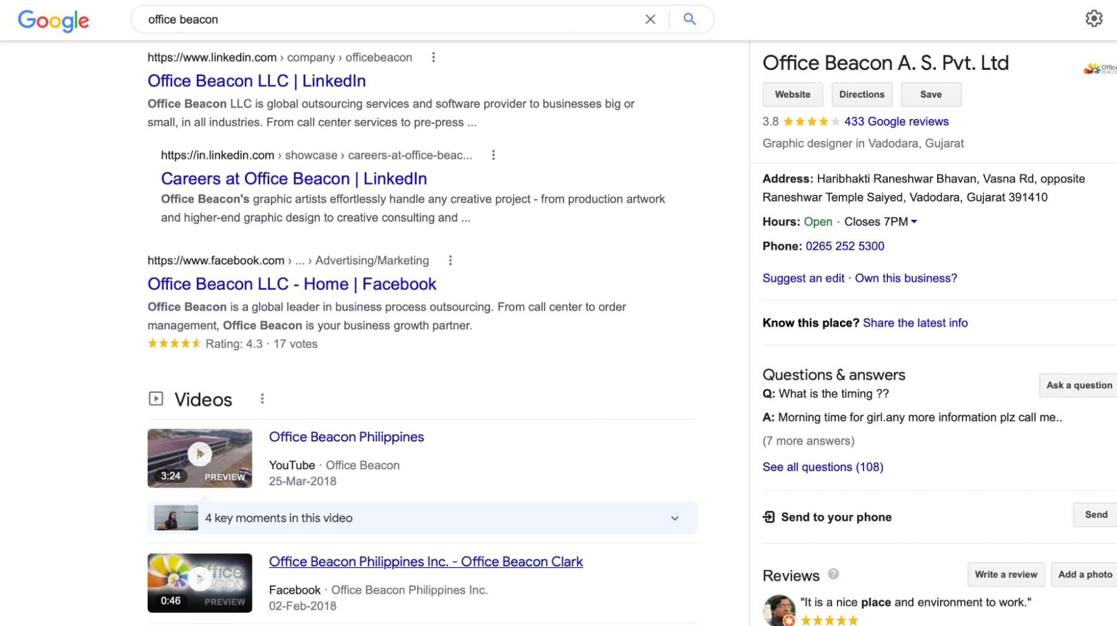The height and width of the screenshot is (626, 1117).
Task: Click the Rating: 4.3 · 17 votes text
Action: pyautogui.click(x=261, y=344)
